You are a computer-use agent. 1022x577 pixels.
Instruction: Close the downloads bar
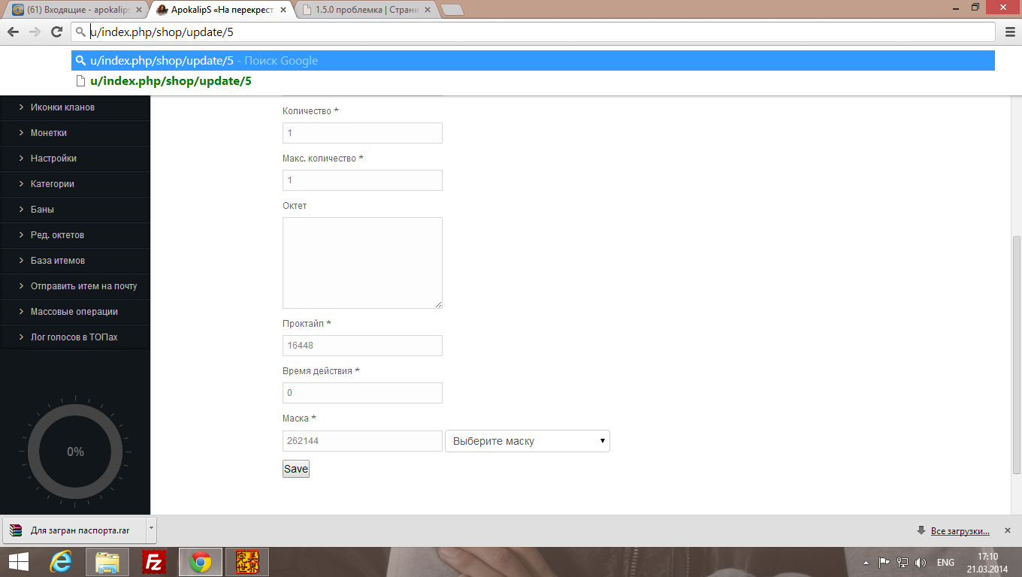coord(1008,530)
